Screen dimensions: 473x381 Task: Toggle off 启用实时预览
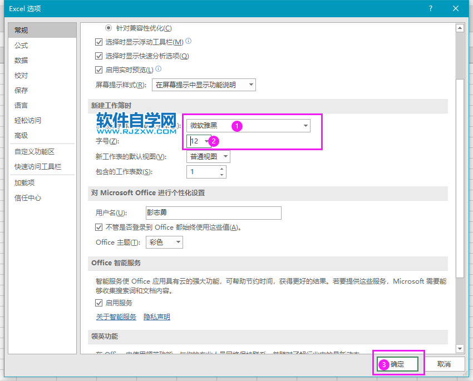coord(99,70)
